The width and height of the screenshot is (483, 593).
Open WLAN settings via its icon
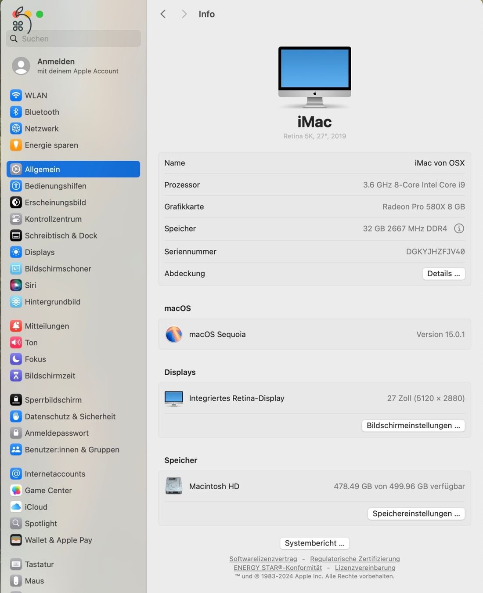16,95
